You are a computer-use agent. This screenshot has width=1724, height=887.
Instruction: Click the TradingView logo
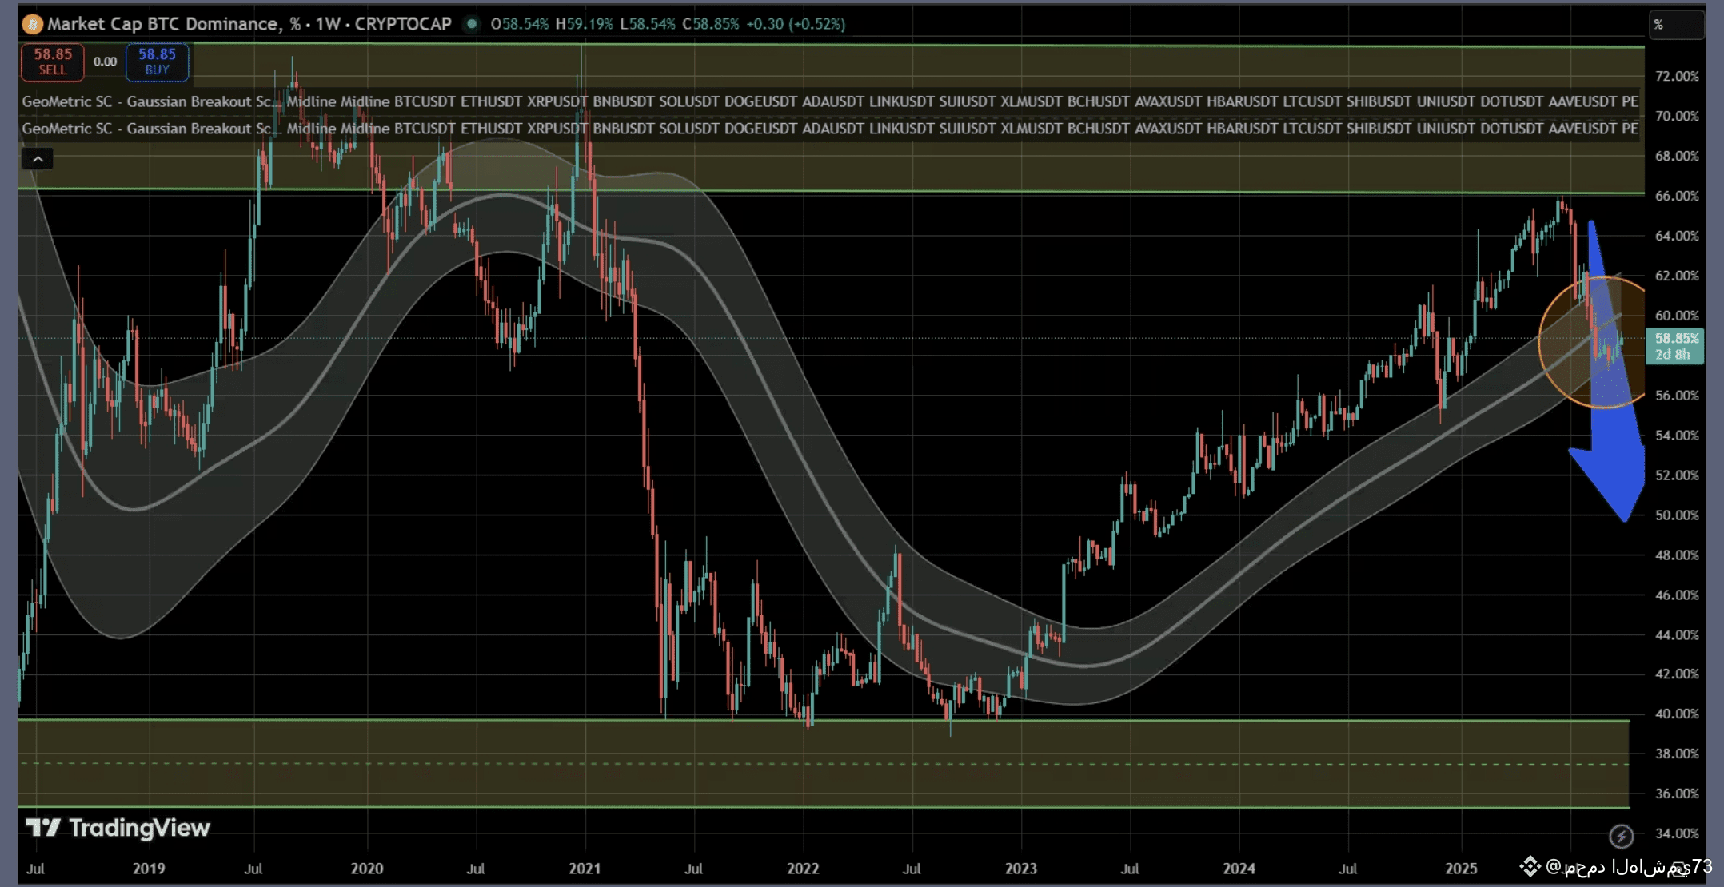[x=118, y=828]
